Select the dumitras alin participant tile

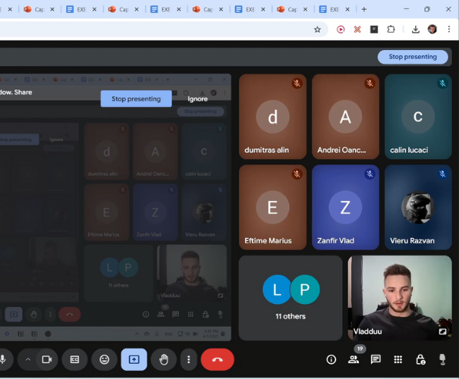coord(272,117)
